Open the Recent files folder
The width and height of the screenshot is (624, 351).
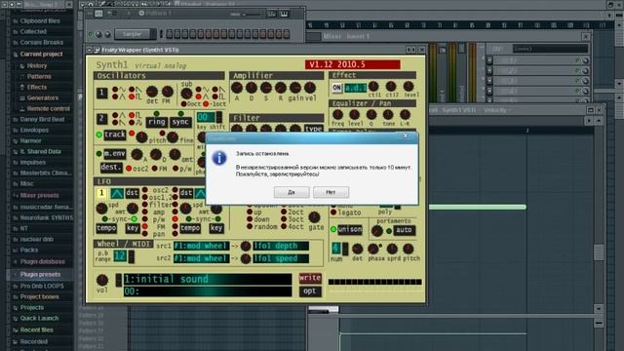(37, 330)
